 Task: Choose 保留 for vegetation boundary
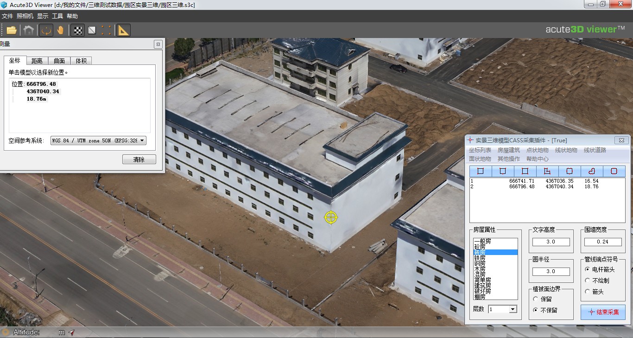543,299
